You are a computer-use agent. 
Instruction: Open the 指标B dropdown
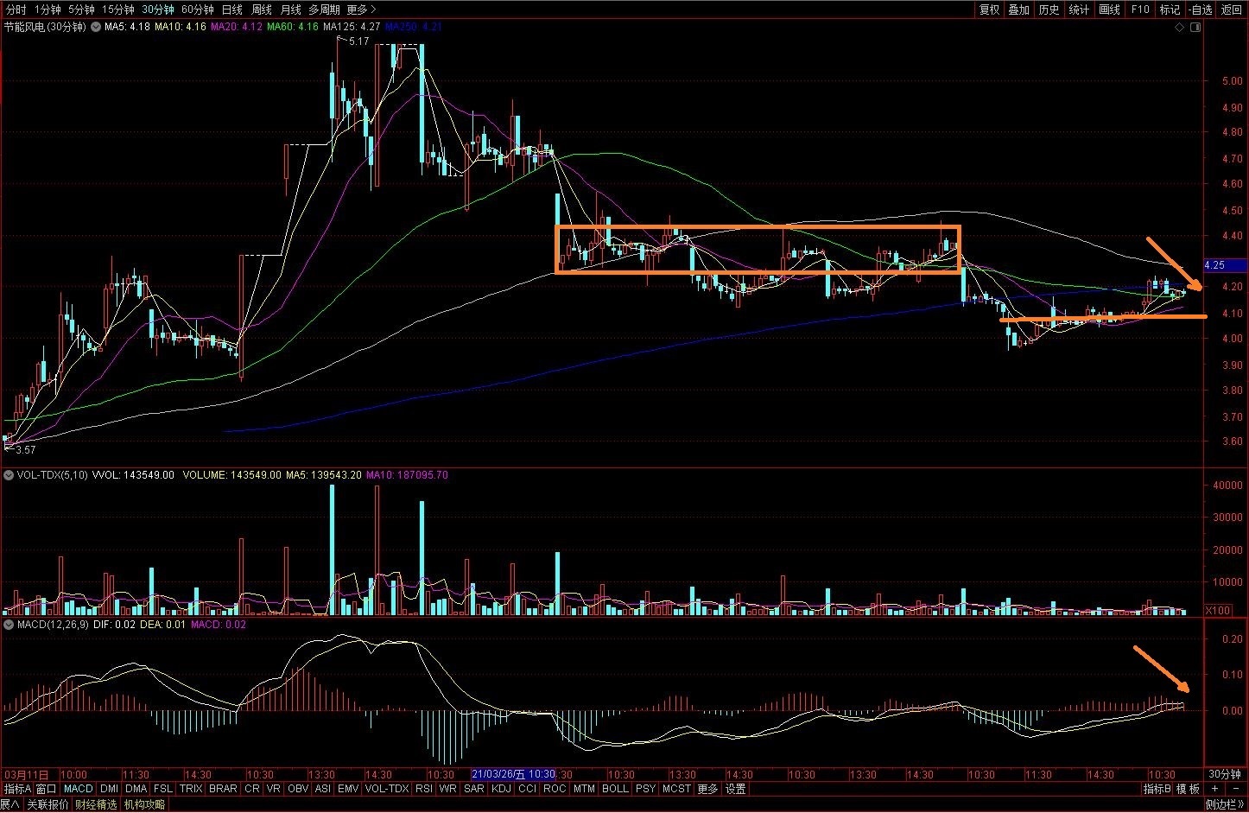[1157, 789]
